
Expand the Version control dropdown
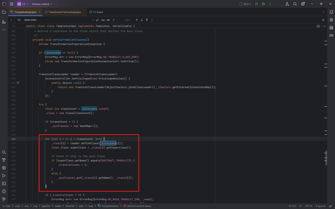[x=42, y=4]
